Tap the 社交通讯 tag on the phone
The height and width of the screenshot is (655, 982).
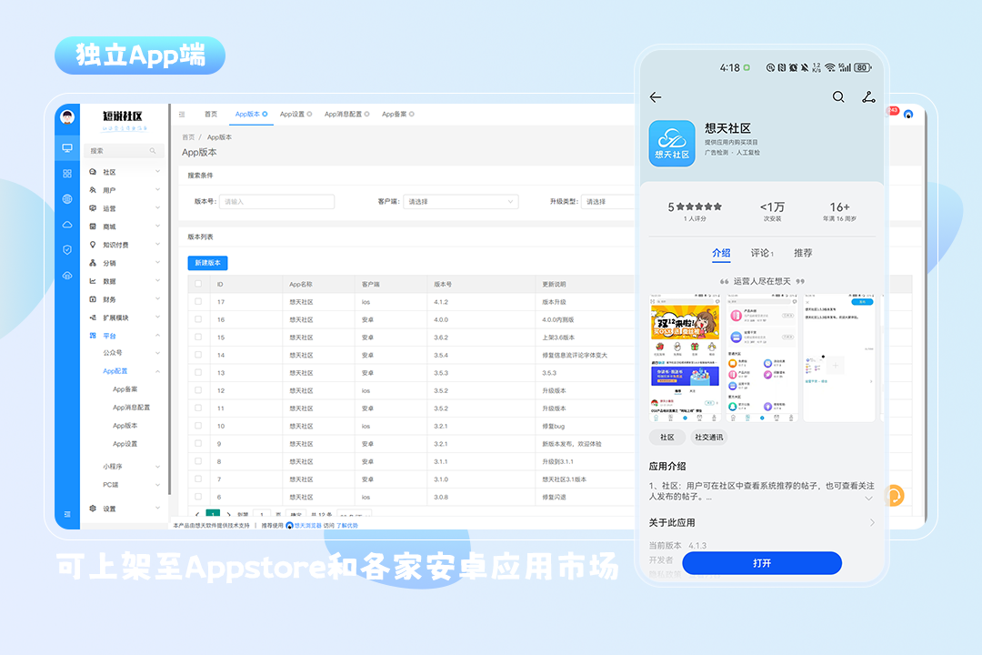[709, 437]
